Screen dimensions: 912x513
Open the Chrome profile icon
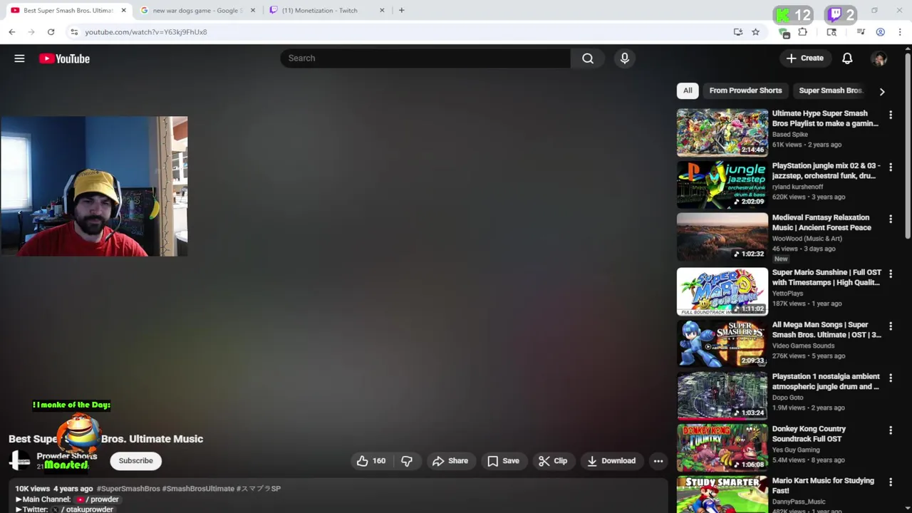tap(881, 32)
